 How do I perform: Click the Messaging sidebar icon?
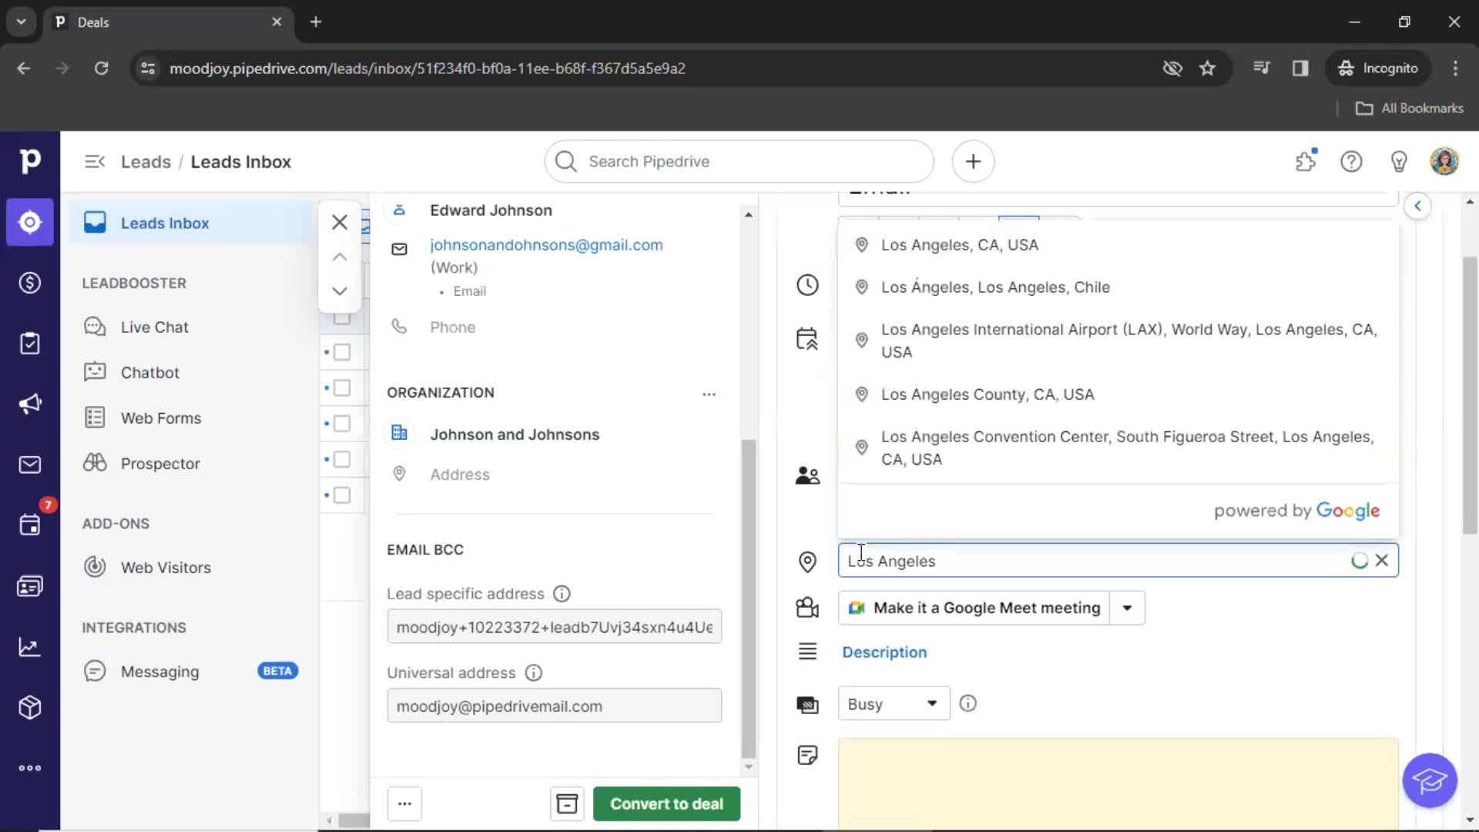(95, 670)
